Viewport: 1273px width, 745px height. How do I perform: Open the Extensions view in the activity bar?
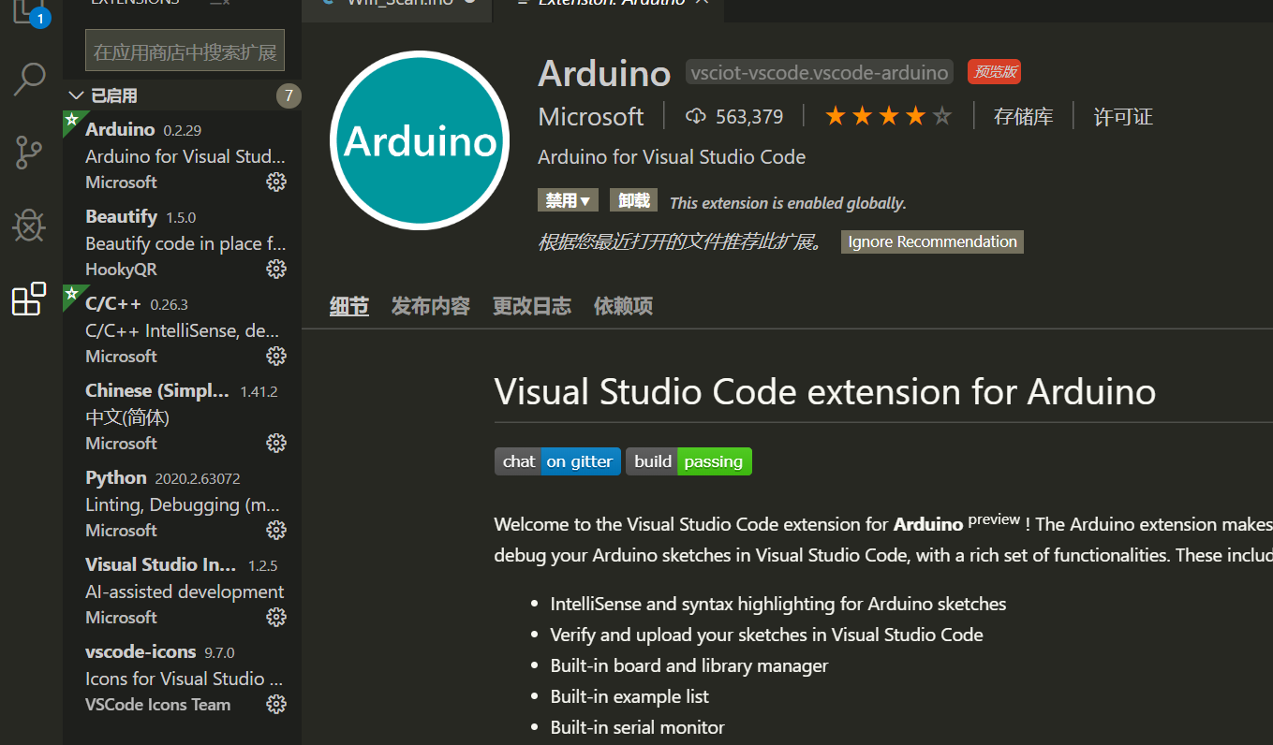(x=28, y=298)
